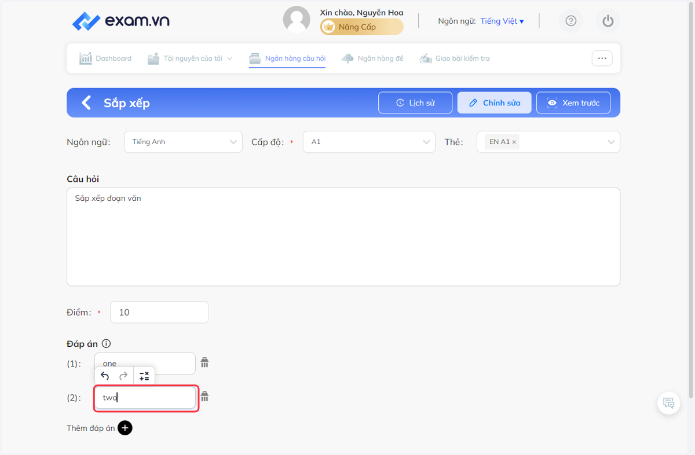Click the exam.vn logo
Viewport: 695px width, 455px height.
(x=121, y=21)
